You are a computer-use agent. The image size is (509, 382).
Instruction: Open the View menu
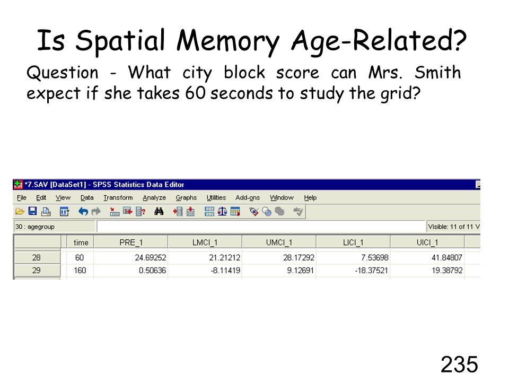[x=63, y=197]
